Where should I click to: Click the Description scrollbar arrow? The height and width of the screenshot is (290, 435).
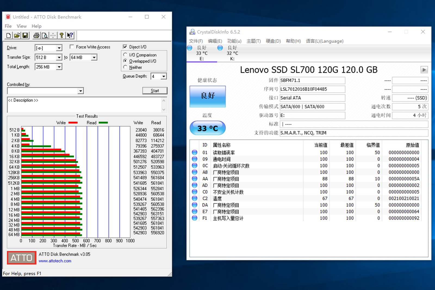[x=164, y=100]
